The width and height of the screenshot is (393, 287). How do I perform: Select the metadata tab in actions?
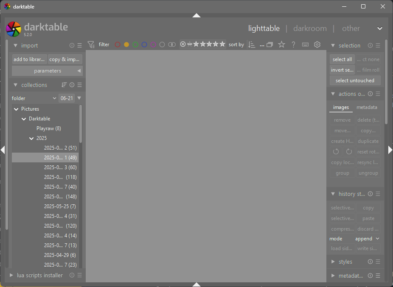point(367,107)
